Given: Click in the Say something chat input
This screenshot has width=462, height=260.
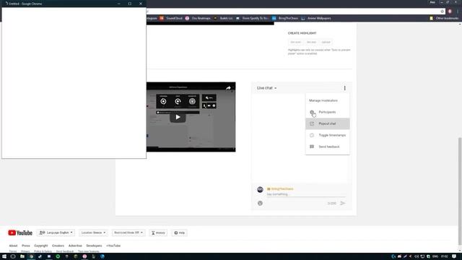Looking at the screenshot, I should pos(306,194).
